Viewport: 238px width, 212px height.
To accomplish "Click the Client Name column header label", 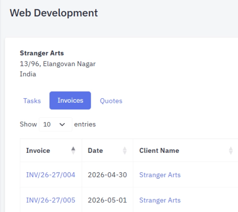I will pos(159,151).
